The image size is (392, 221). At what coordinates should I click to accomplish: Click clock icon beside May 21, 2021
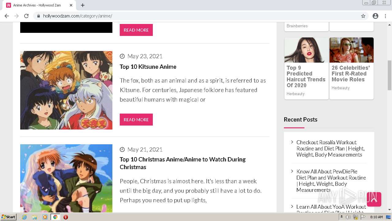pos(122,149)
